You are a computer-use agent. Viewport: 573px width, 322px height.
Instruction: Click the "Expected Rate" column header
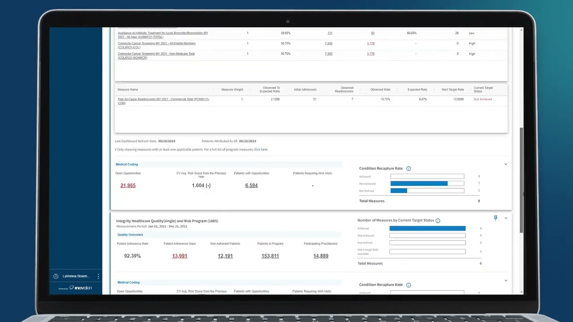click(417, 89)
